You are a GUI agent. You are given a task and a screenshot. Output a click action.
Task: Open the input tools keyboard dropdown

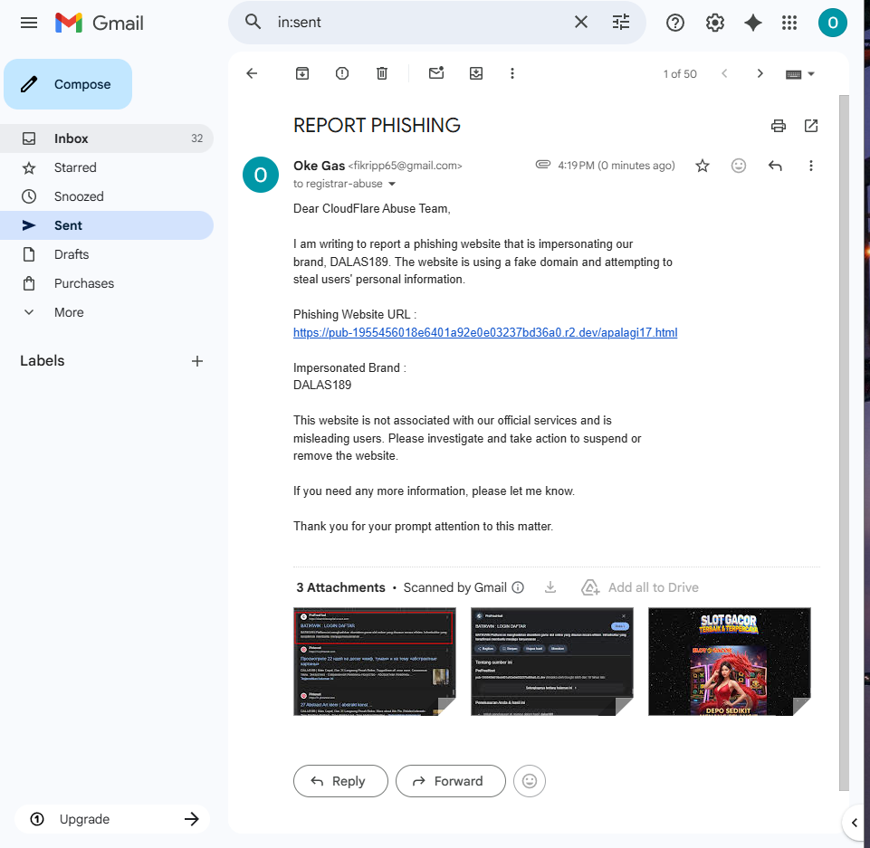800,74
